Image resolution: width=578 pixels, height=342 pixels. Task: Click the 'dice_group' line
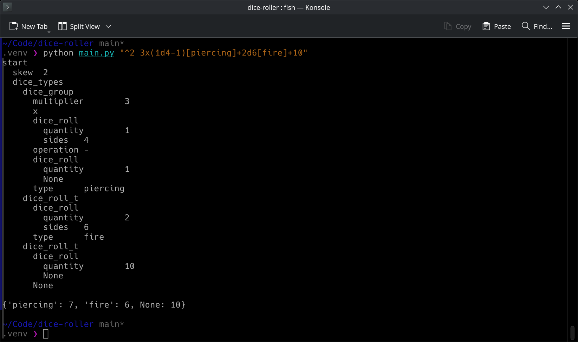click(48, 92)
